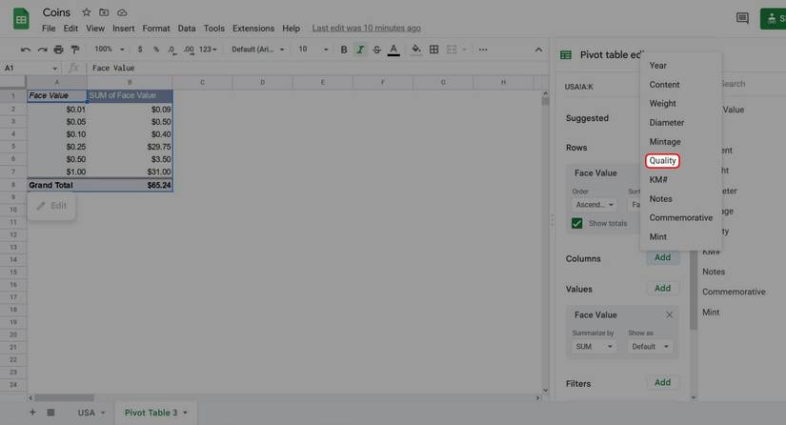Open Last edit was 10 minutes ago link
Image resolution: width=786 pixels, height=425 pixels.
pos(367,28)
